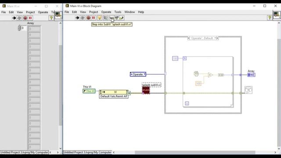Click Step Over button
This screenshot has height=158, width=281.
pos(117,18)
